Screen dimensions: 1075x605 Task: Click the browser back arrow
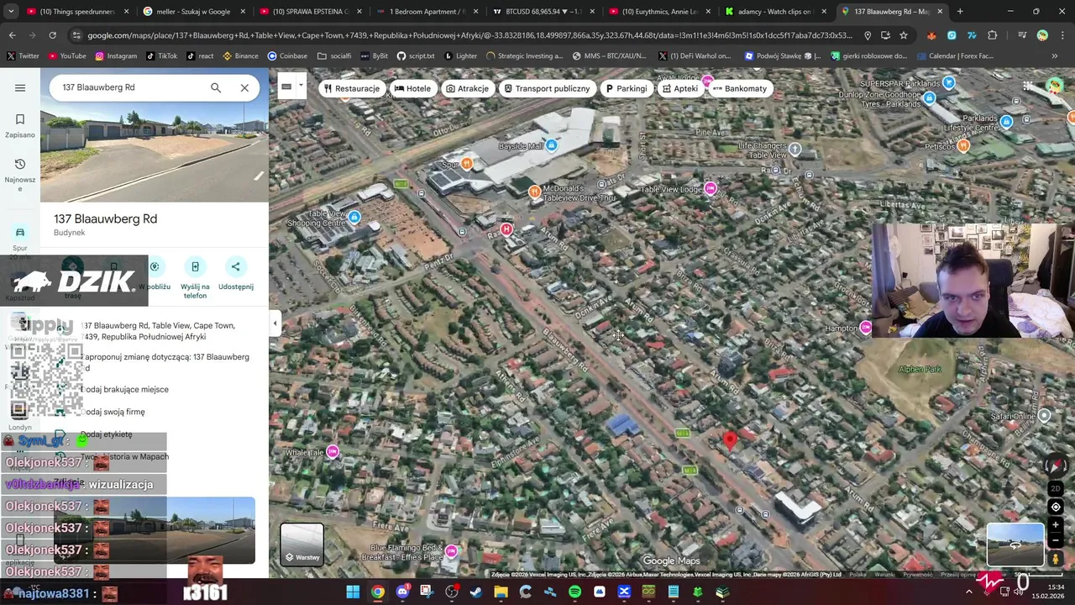[12, 35]
